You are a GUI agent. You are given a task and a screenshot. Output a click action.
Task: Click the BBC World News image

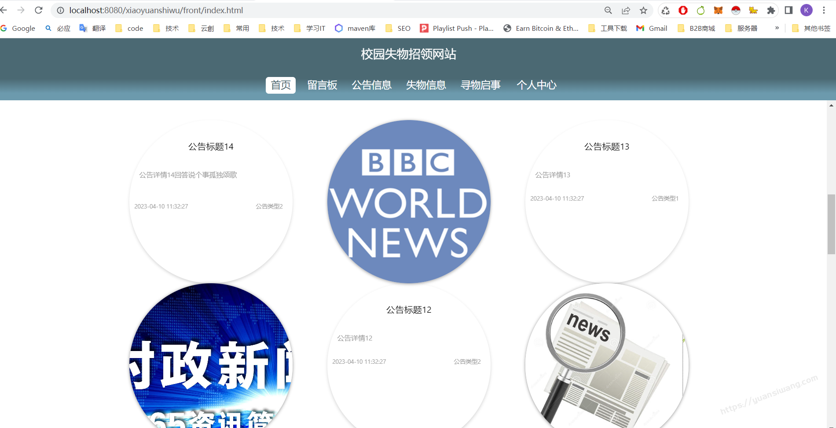click(x=409, y=201)
